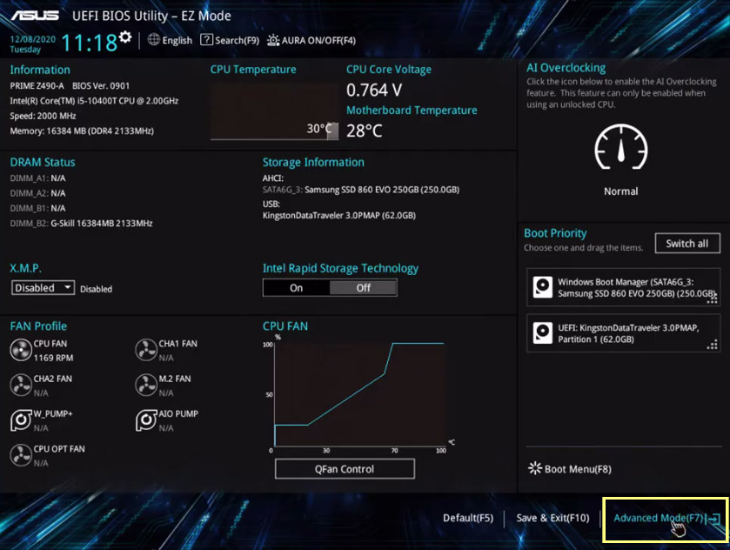Image resolution: width=730 pixels, height=550 pixels.
Task: Turn Intel Rapid Storage Technology On
Action: (x=296, y=288)
